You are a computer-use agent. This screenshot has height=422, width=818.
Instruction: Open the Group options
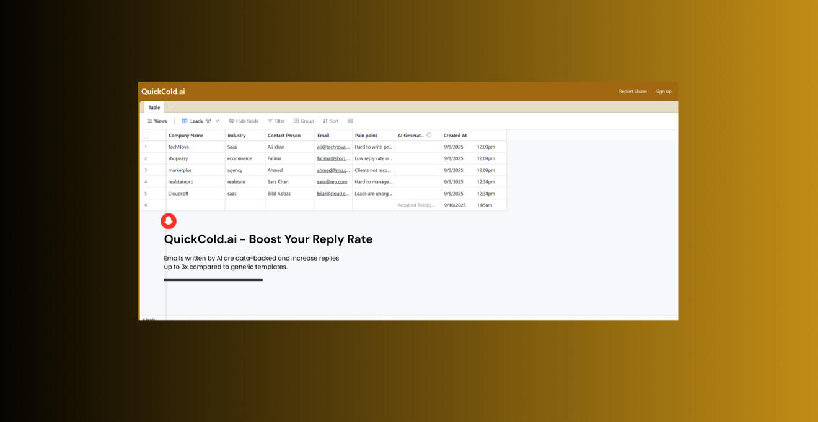pyautogui.click(x=304, y=121)
